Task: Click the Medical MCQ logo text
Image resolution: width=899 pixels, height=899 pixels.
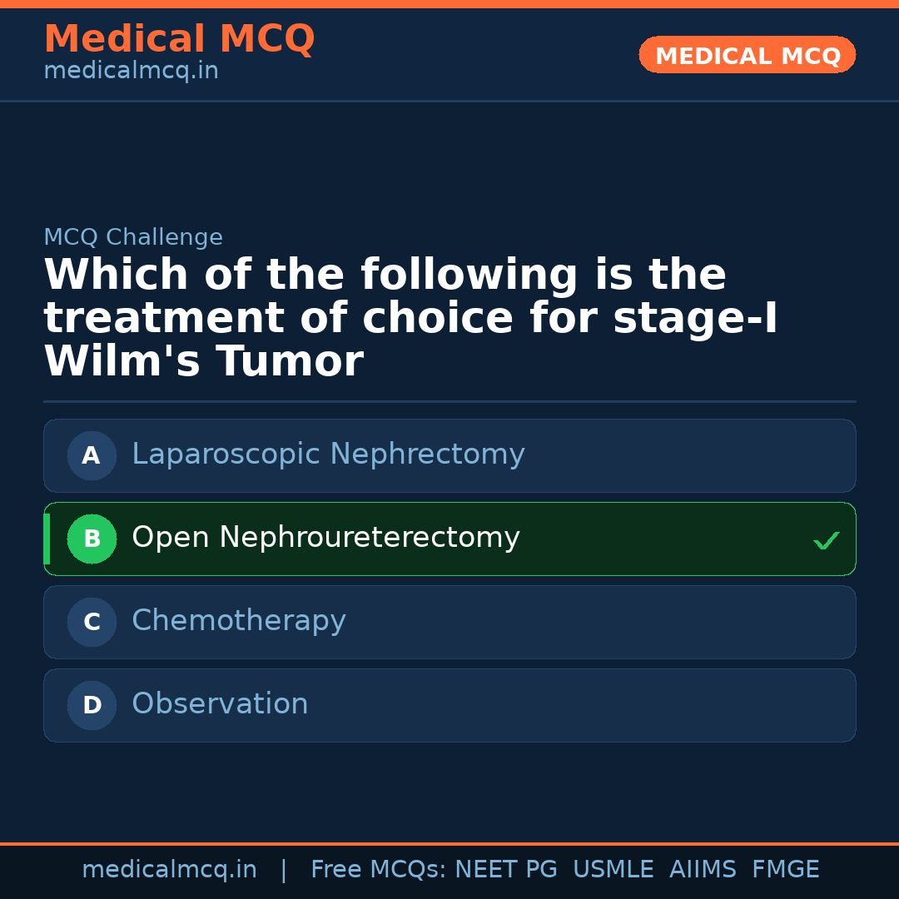Action: point(179,38)
